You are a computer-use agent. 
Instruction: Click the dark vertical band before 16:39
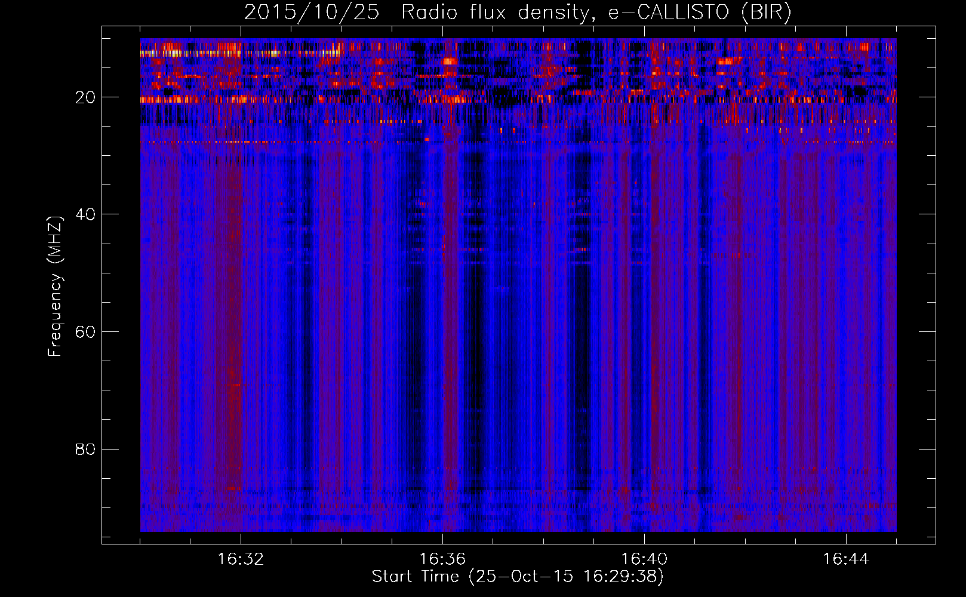click(x=579, y=334)
